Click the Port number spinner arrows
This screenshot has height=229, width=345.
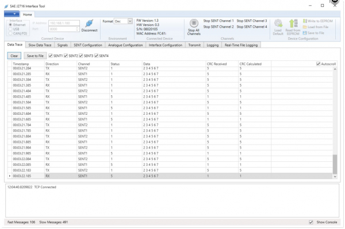point(77,29)
